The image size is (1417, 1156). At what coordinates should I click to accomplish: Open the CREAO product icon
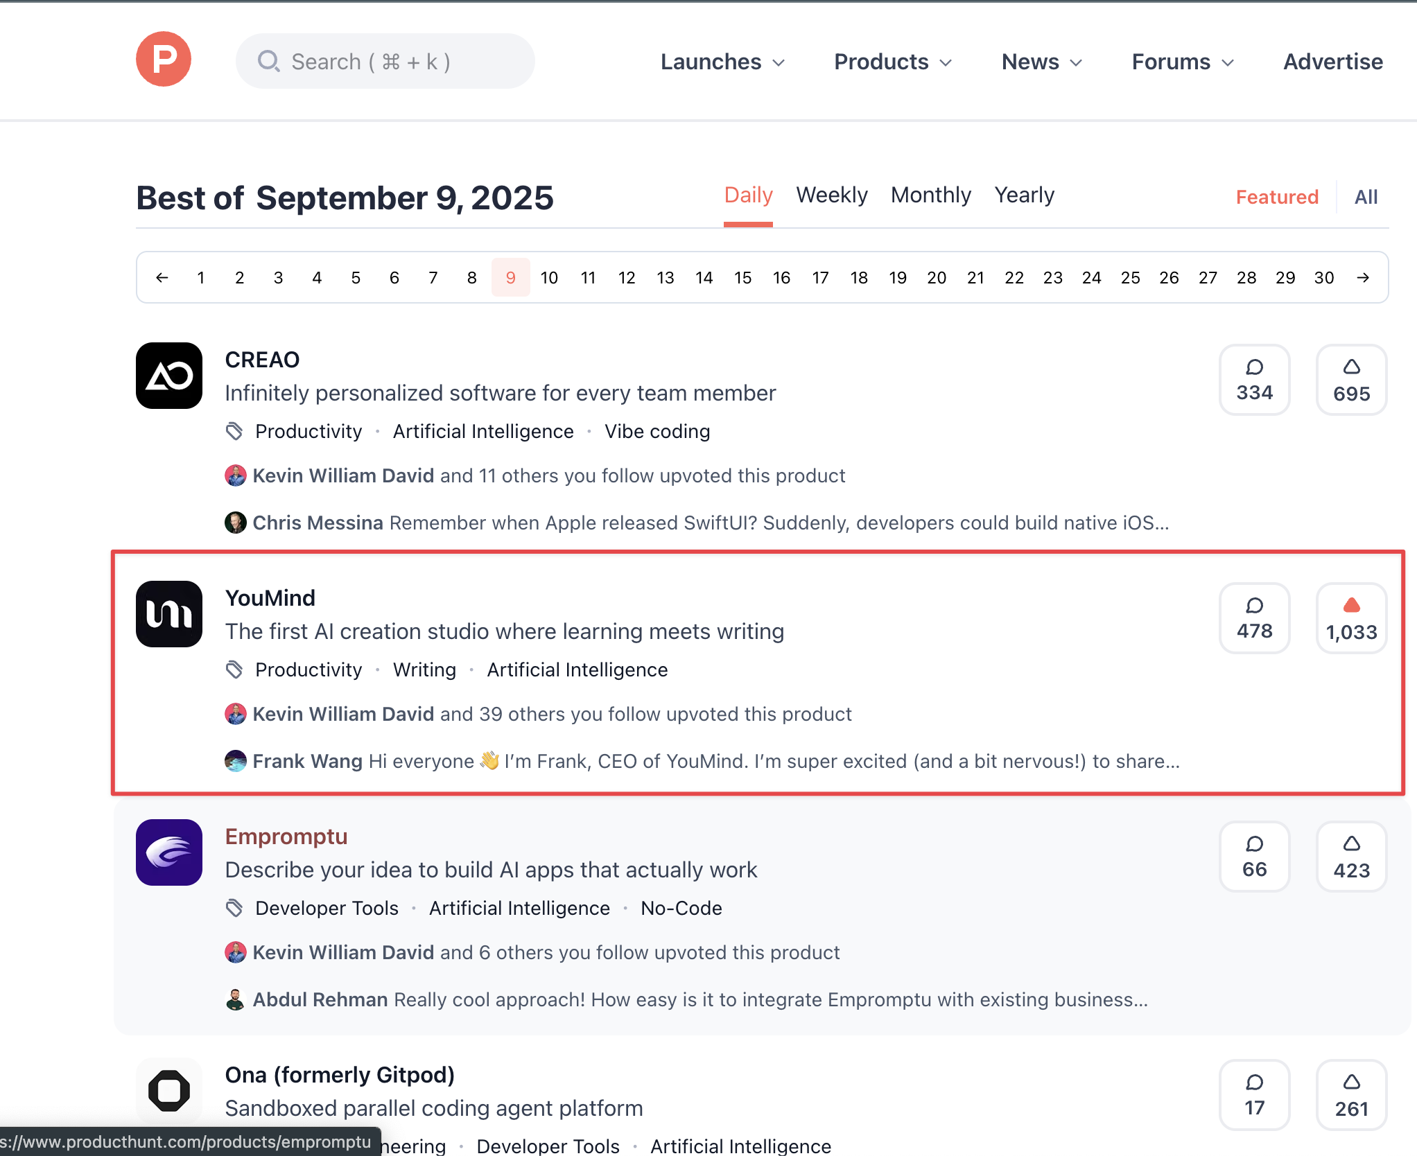coord(169,376)
